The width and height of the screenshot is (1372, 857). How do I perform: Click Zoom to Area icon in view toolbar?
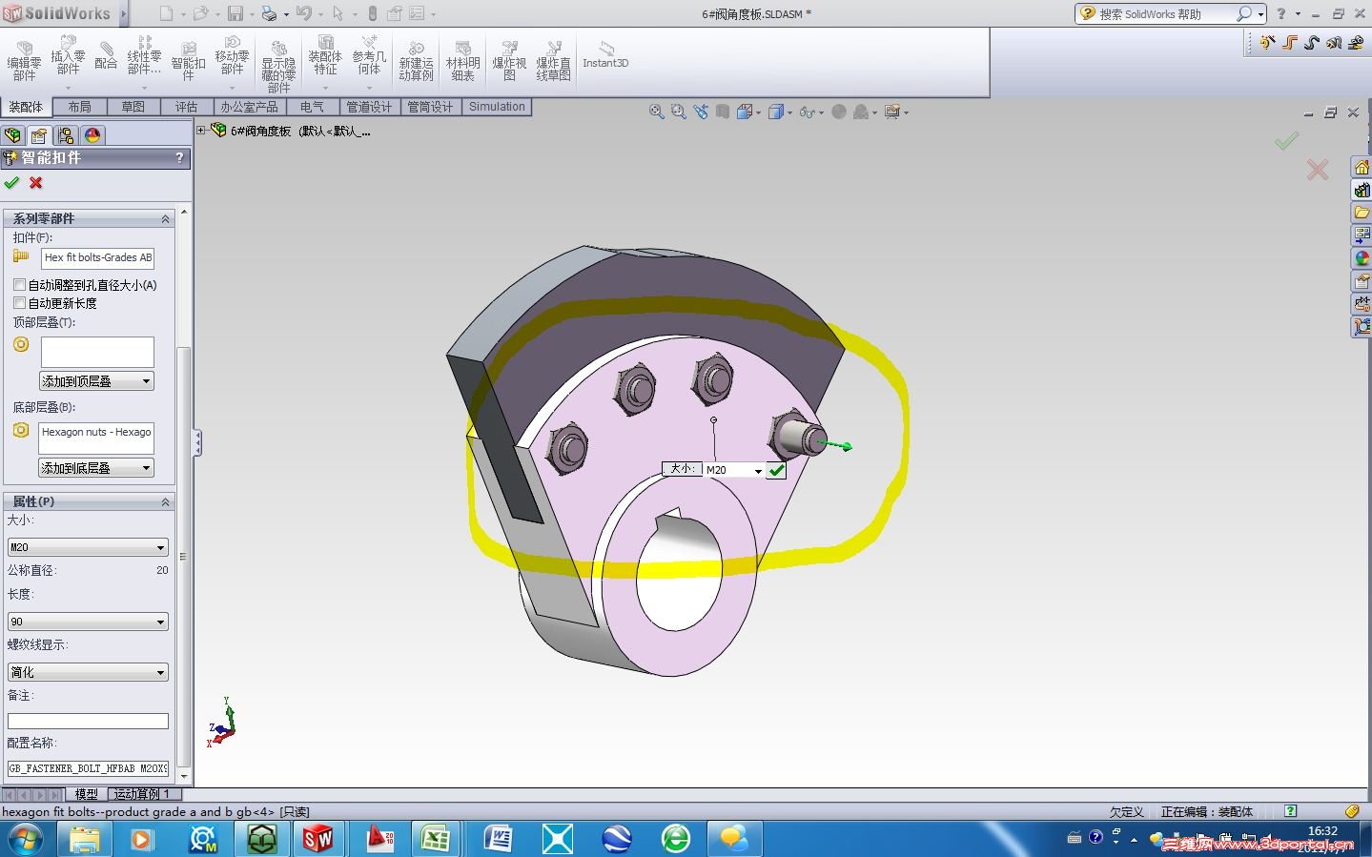678,112
